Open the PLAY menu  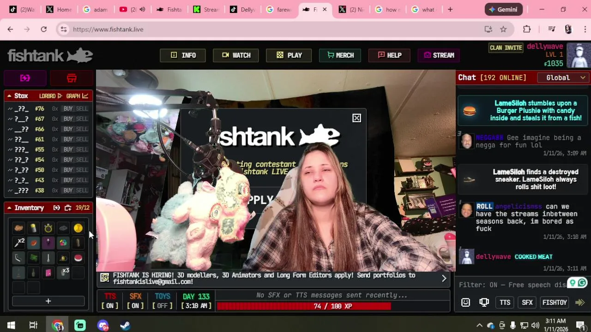click(289, 55)
